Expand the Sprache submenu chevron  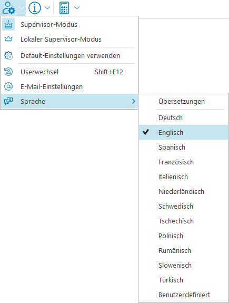133,101
